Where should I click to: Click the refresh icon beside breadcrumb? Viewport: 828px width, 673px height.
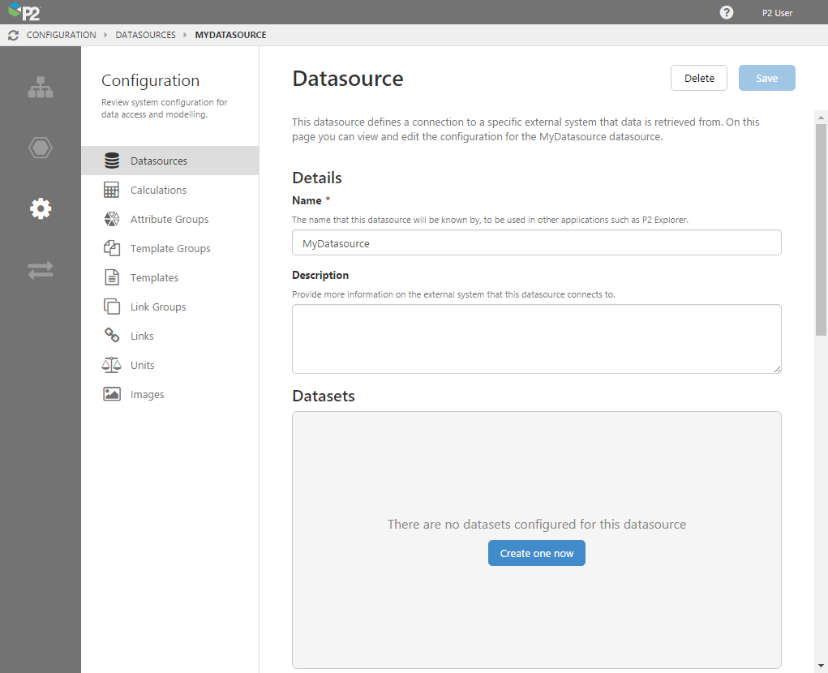13,35
